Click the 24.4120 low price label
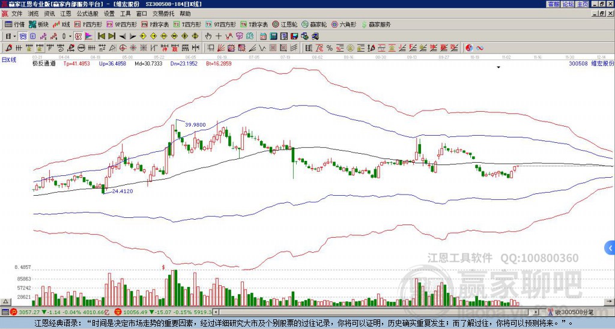 pyautogui.click(x=123, y=192)
